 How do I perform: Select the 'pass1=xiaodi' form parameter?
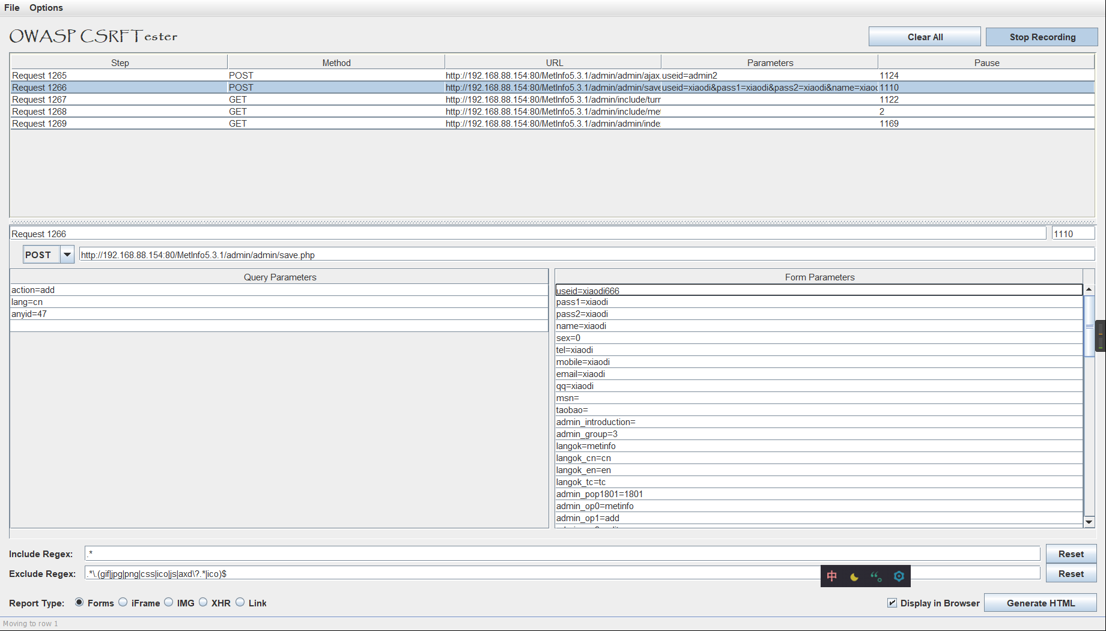(x=819, y=302)
